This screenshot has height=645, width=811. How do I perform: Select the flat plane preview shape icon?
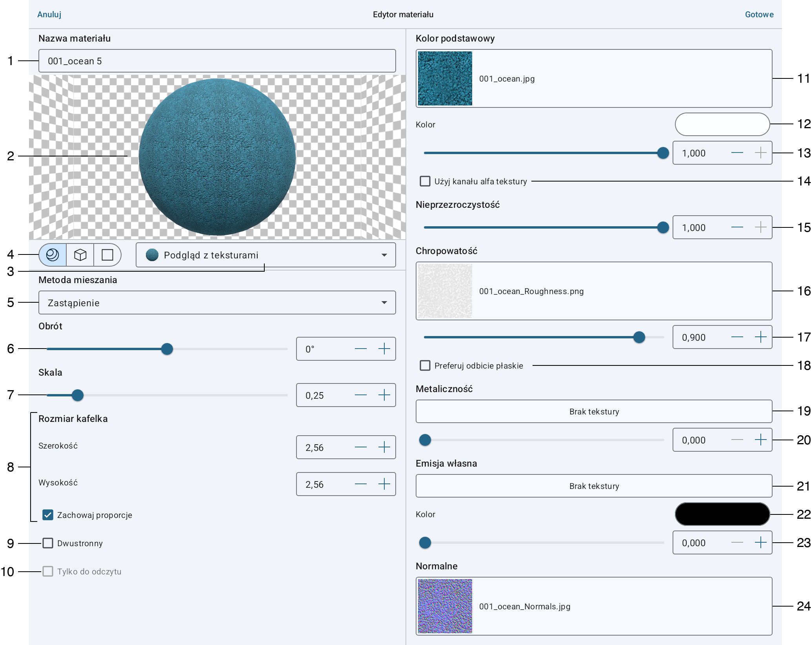107,255
